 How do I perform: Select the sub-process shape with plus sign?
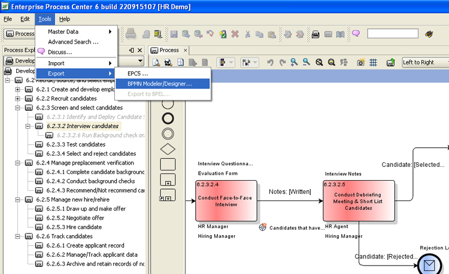pos(168,179)
